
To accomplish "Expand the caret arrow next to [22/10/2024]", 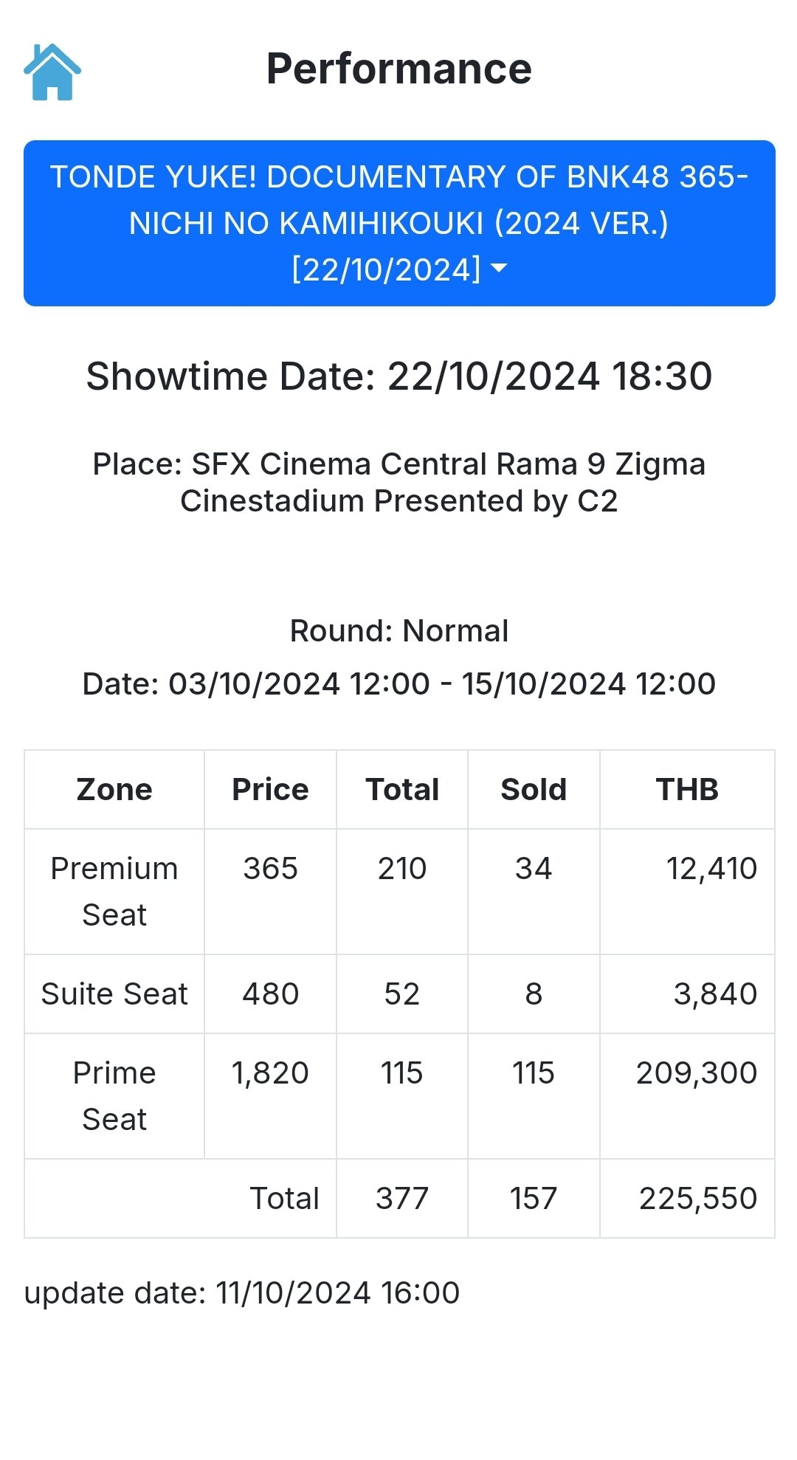I will pyautogui.click(x=500, y=268).
